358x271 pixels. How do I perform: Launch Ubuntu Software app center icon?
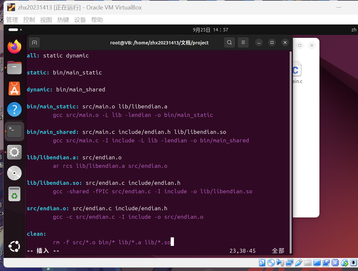(x=14, y=88)
